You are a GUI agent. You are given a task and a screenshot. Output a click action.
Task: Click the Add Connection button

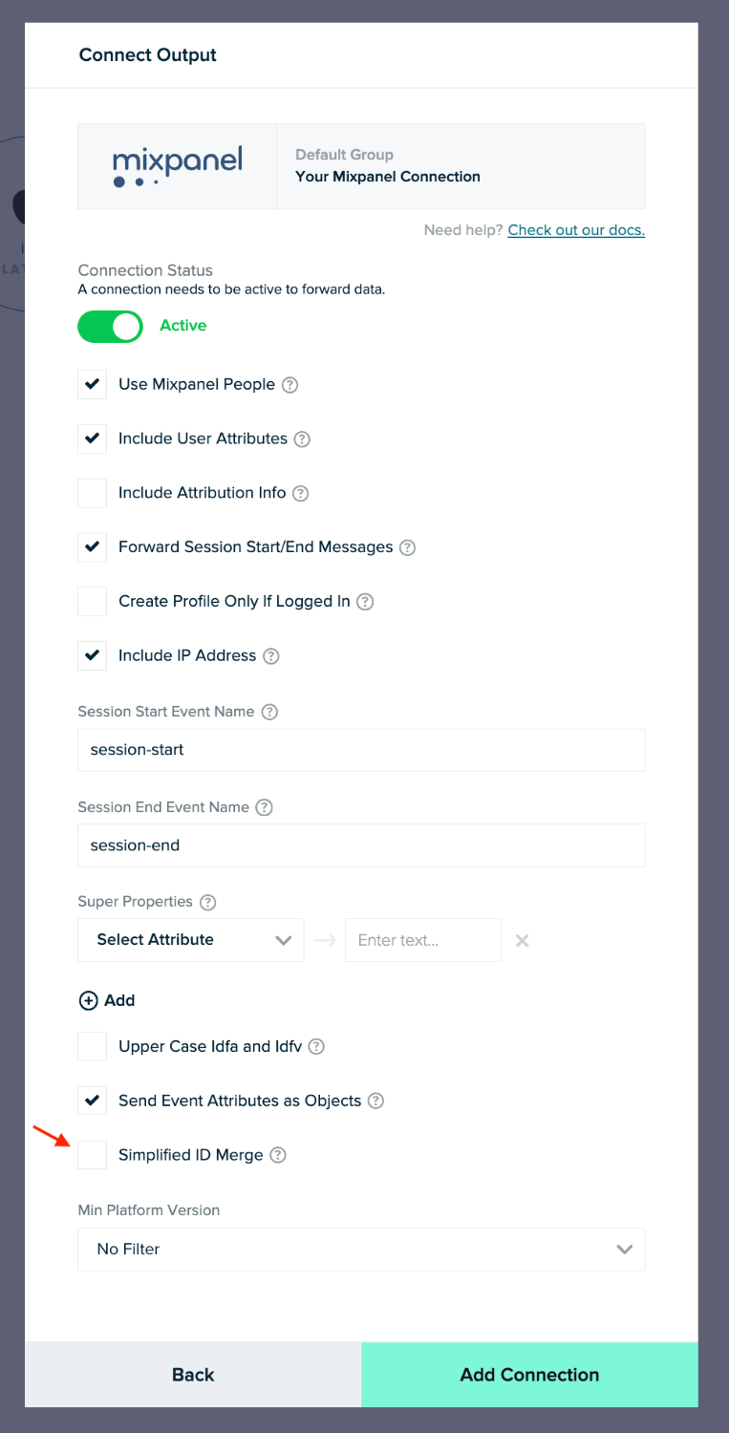tap(529, 1375)
